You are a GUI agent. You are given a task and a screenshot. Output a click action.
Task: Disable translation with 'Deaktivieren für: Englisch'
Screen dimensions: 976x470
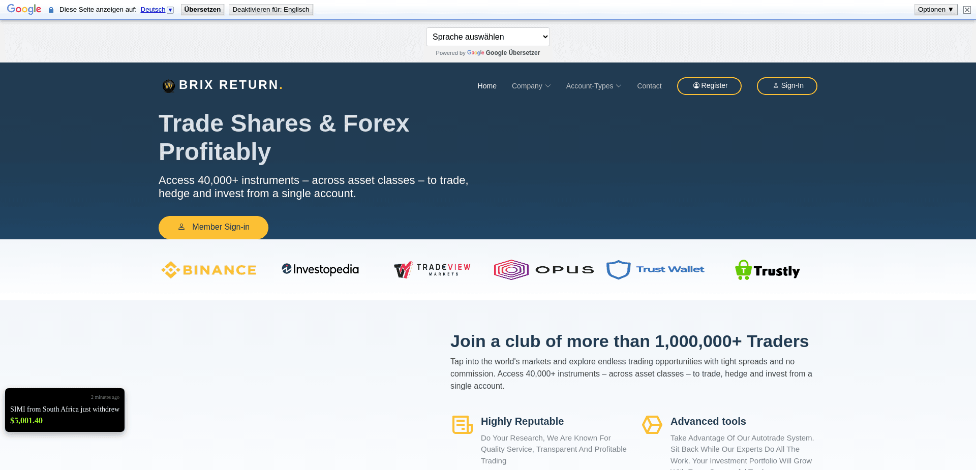point(271,9)
